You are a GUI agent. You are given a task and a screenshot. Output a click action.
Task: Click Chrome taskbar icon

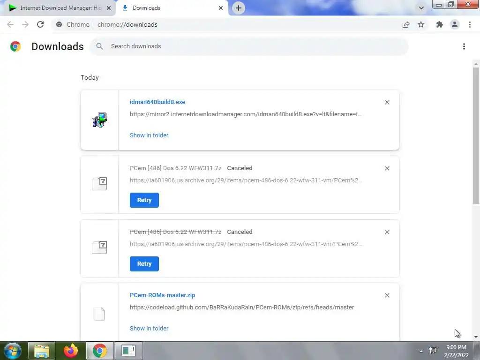[99, 351]
